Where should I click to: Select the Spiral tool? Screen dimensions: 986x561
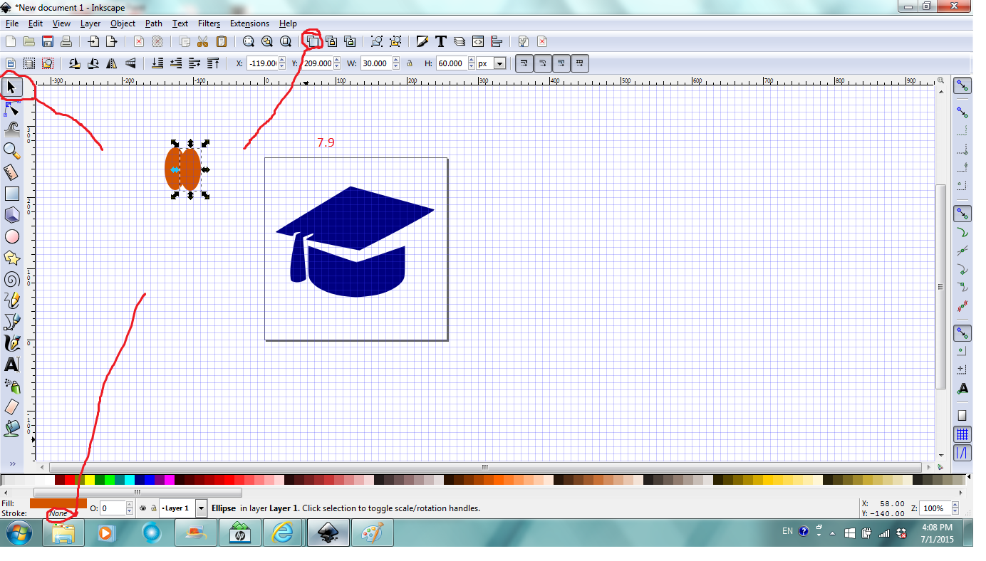point(11,279)
